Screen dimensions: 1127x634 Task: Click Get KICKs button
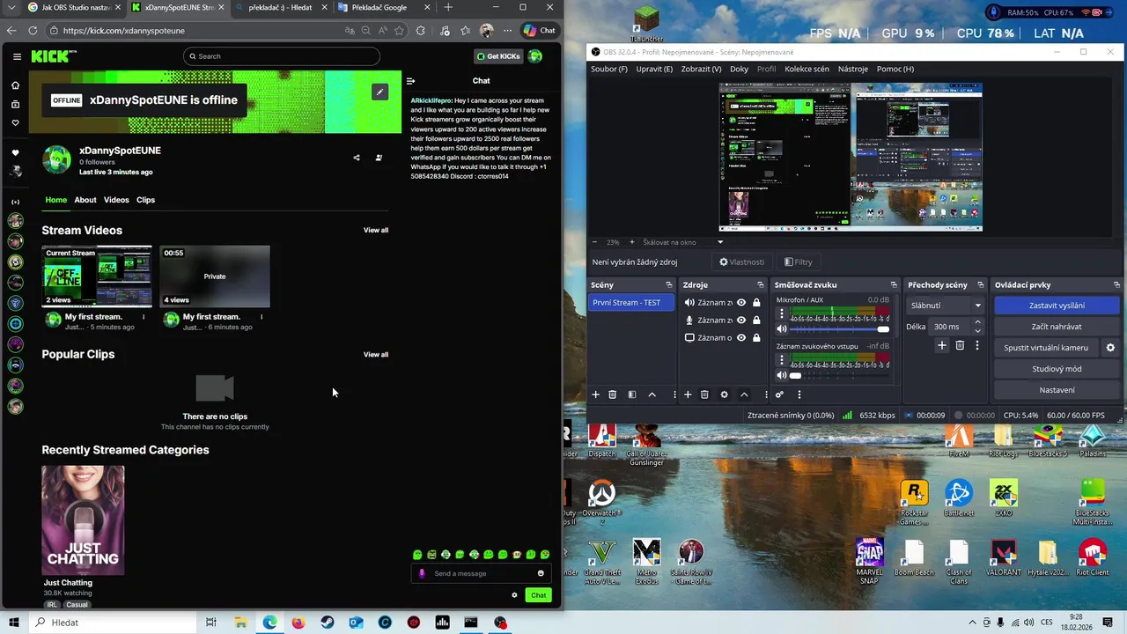498,56
